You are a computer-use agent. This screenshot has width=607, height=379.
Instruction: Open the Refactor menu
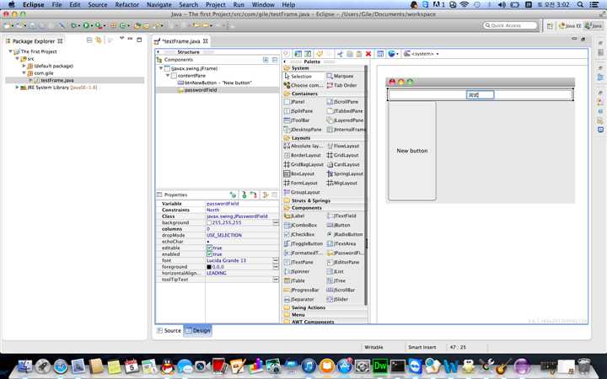coord(126,5)
